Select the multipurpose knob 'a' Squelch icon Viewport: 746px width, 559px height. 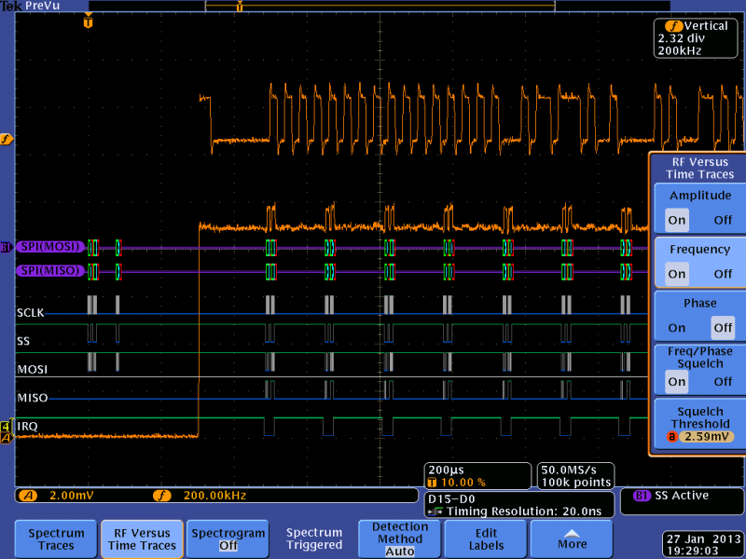[671, 436]
